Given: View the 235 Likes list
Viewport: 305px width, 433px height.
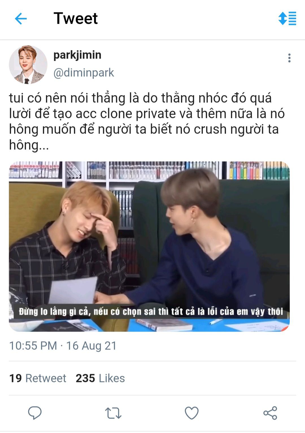Looking at the screenshot, I should [x=100, y=378].
